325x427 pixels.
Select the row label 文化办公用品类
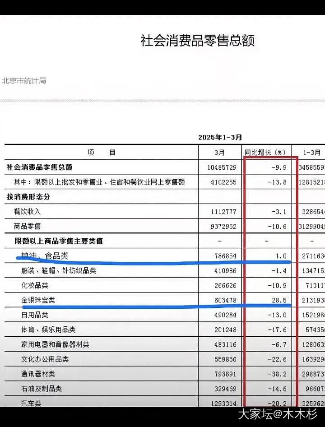(45, 359)
